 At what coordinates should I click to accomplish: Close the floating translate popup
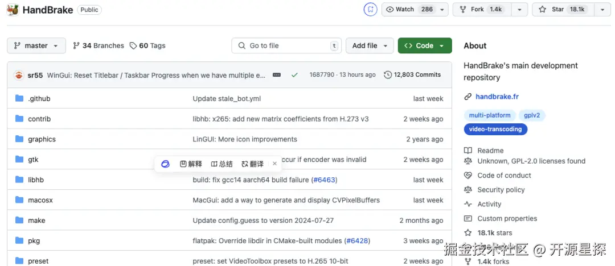274,164
